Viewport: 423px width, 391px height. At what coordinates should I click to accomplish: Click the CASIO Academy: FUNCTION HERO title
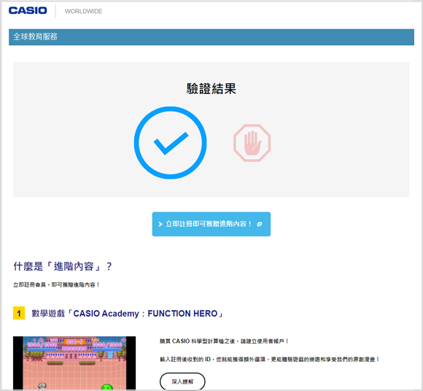pos(128,313)
